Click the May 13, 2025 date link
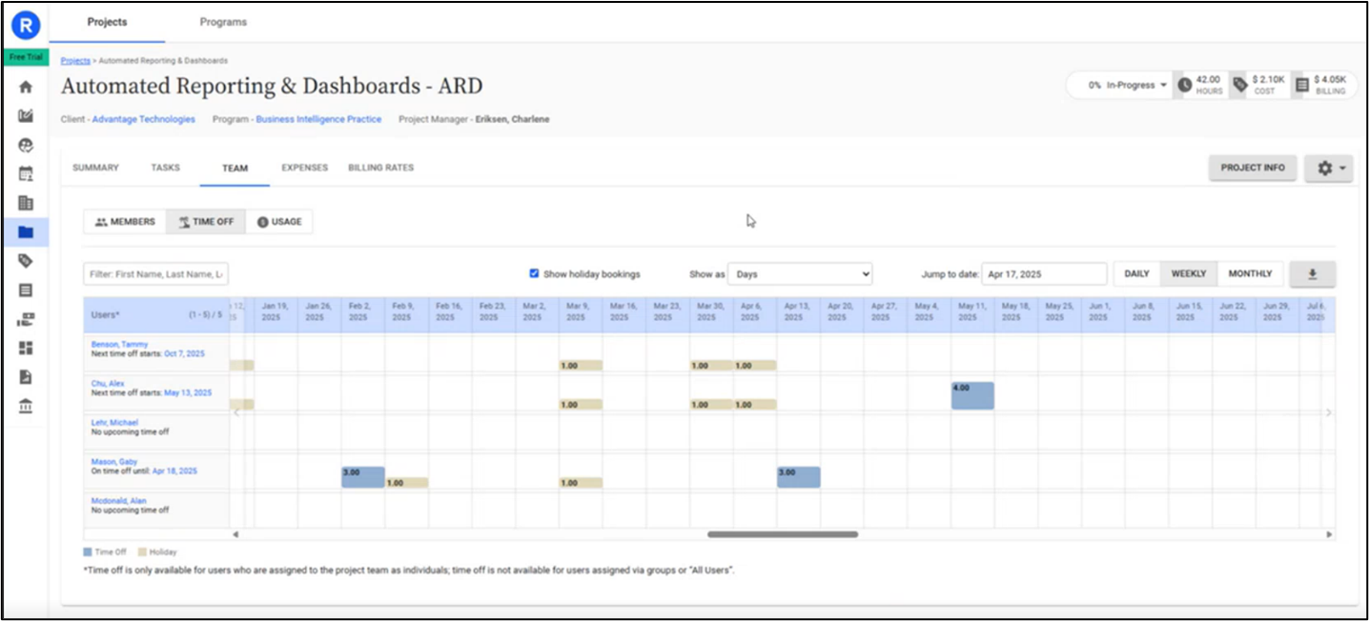Screen dimensions: 1369x621 click(188, 392)
